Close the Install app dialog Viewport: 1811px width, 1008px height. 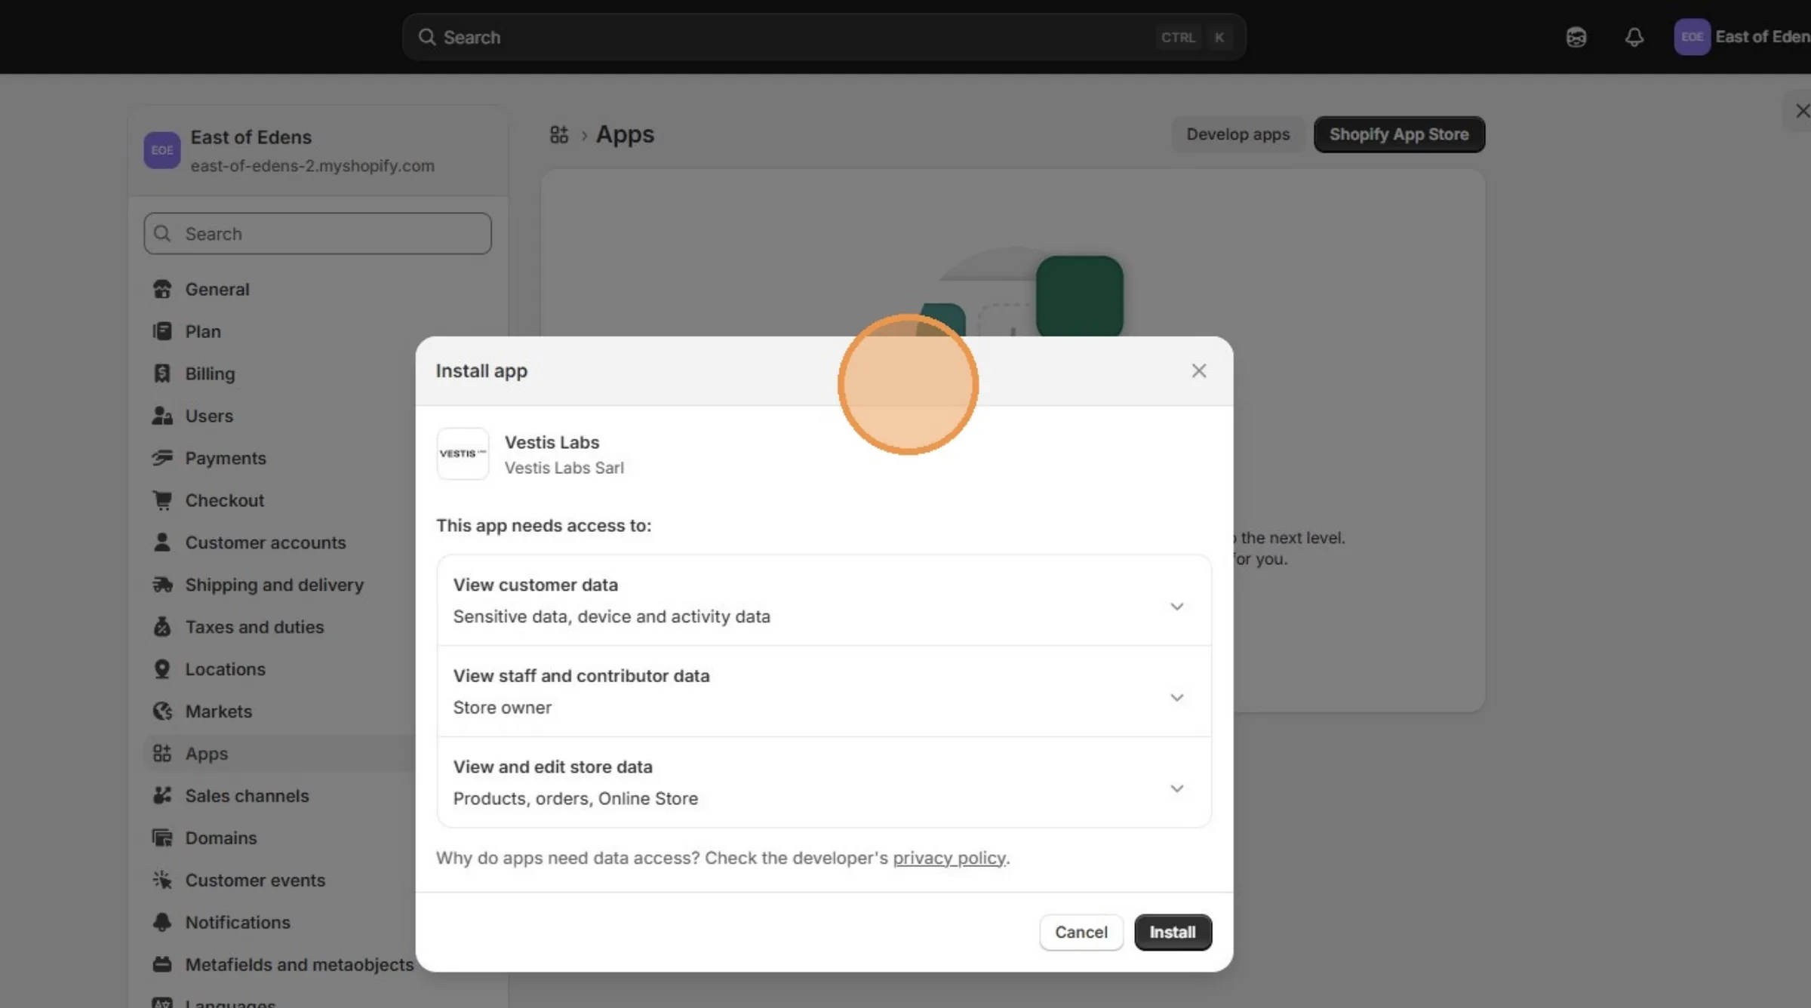click(1199, 371)
